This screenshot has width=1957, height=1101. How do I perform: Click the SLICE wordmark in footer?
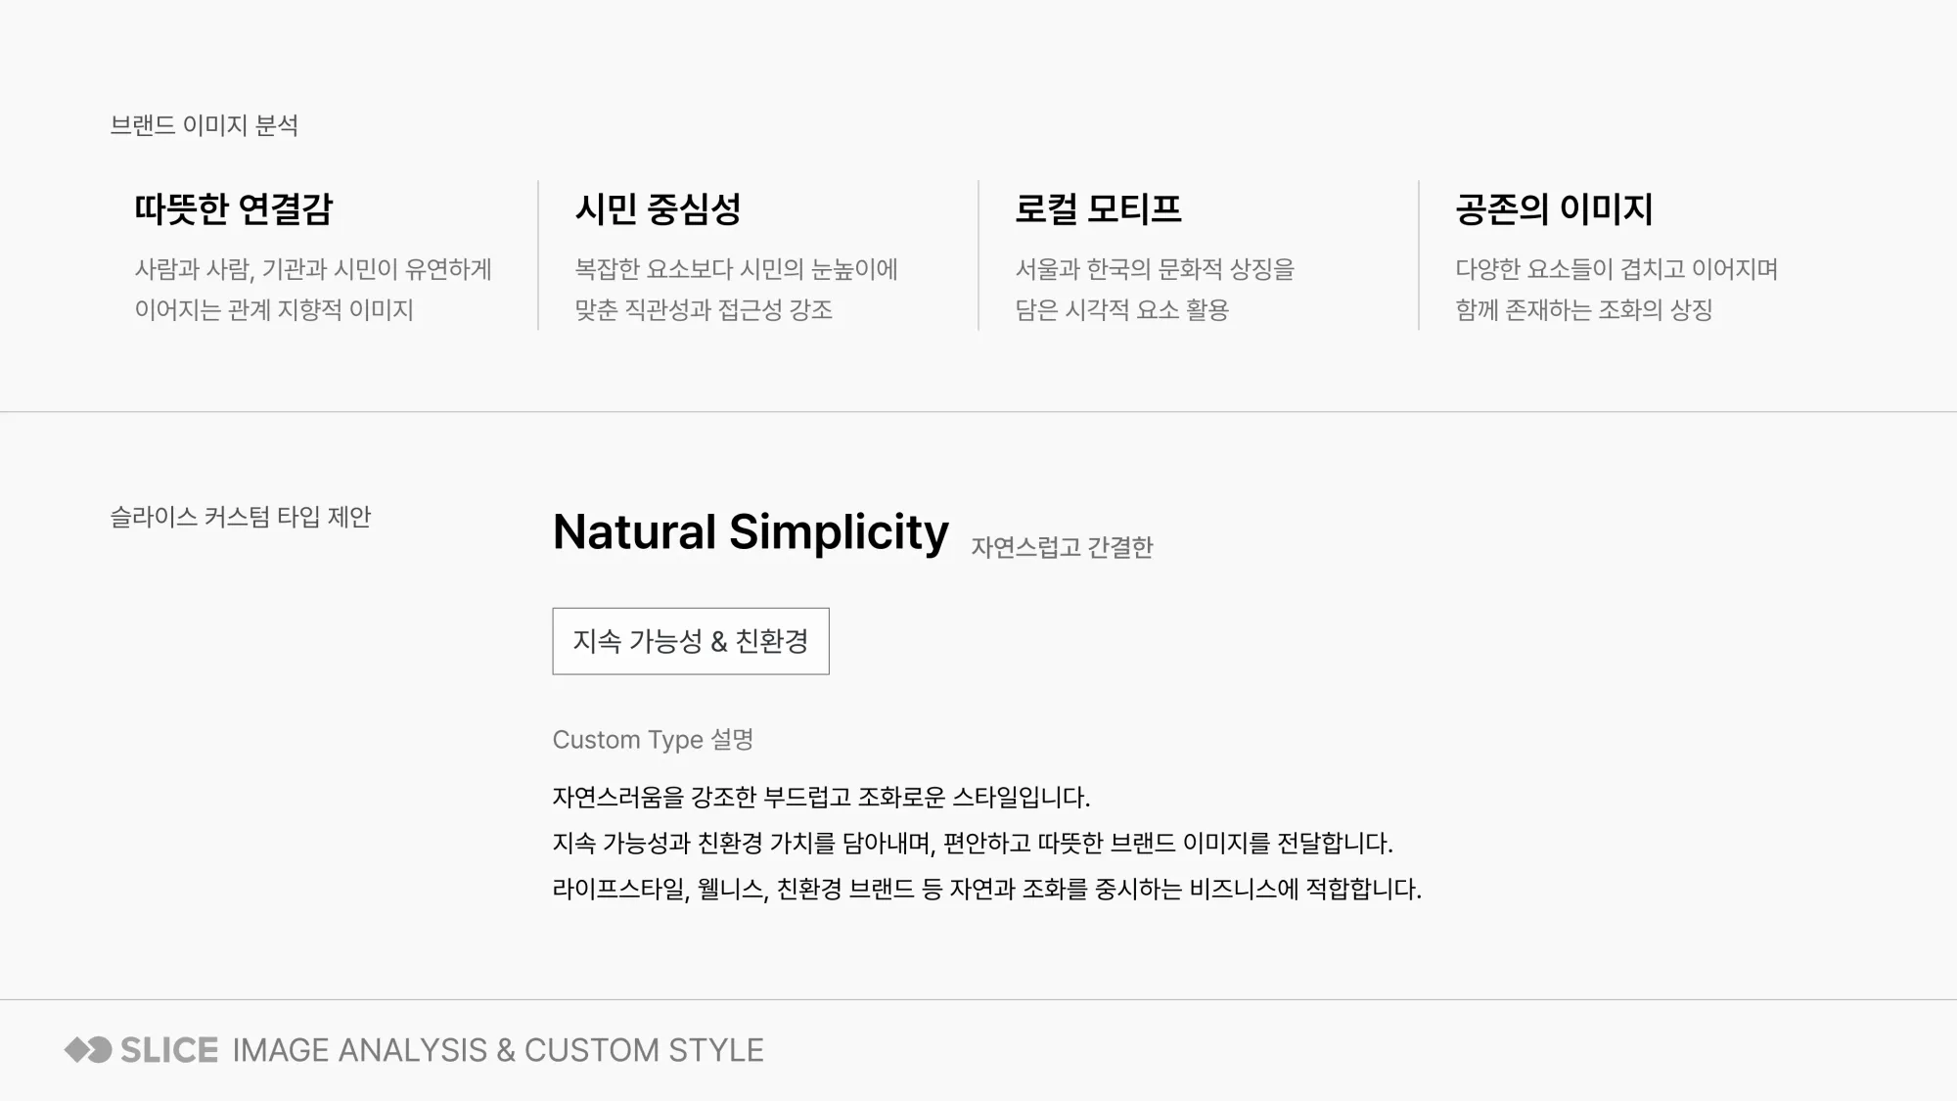(169, 1050)
